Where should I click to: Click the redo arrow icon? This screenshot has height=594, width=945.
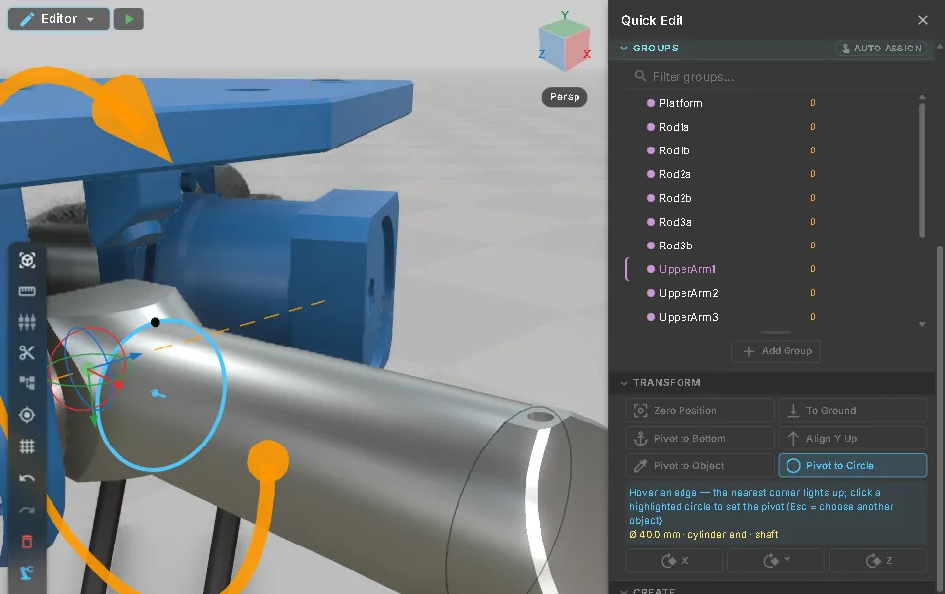coord(27,510)
